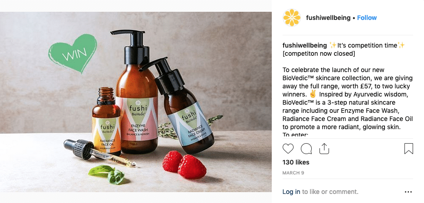The width and height of the screenshot is (424, 203).
Task: Like the post with the heart icon
Action: pyautogui.click(x=288, y=149)
